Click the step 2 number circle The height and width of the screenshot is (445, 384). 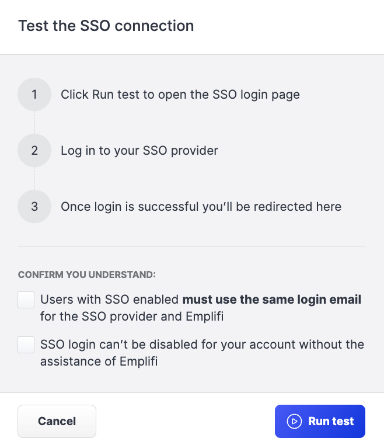tap(34, 150)
